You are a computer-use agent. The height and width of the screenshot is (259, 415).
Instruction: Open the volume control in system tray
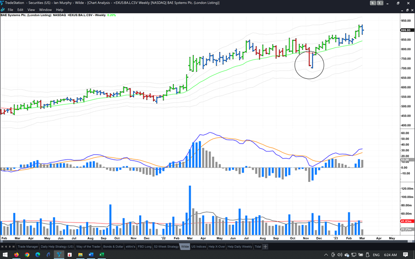click(x=340, y=255)
